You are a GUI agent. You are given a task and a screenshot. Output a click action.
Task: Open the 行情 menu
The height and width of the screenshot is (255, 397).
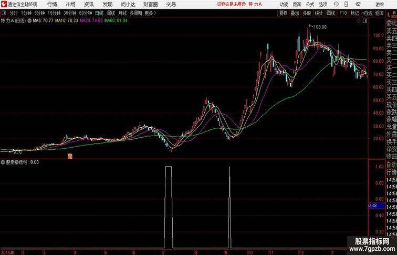click(52, 4)
